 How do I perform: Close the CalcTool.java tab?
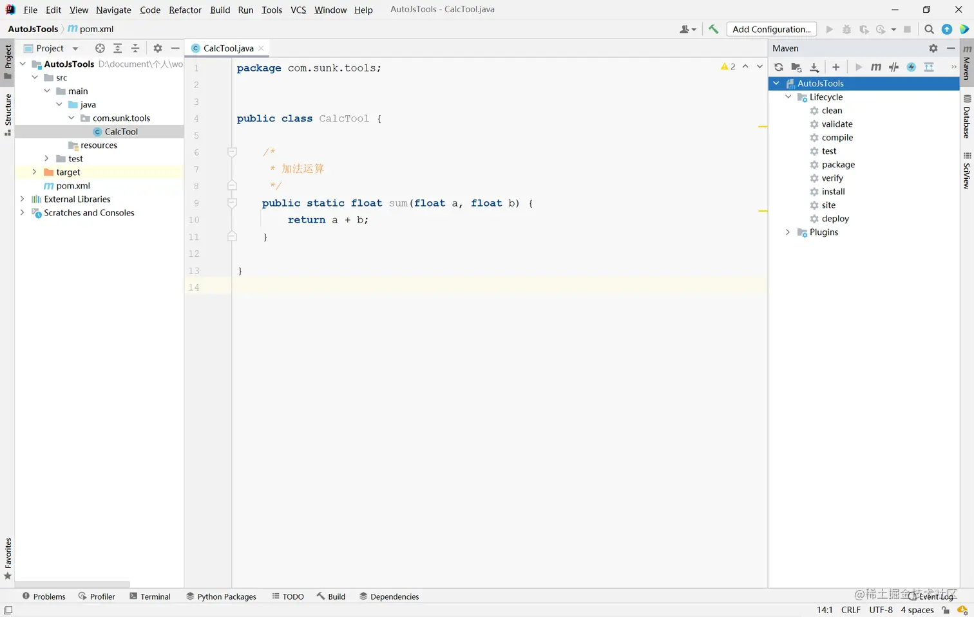pos(261,48)
